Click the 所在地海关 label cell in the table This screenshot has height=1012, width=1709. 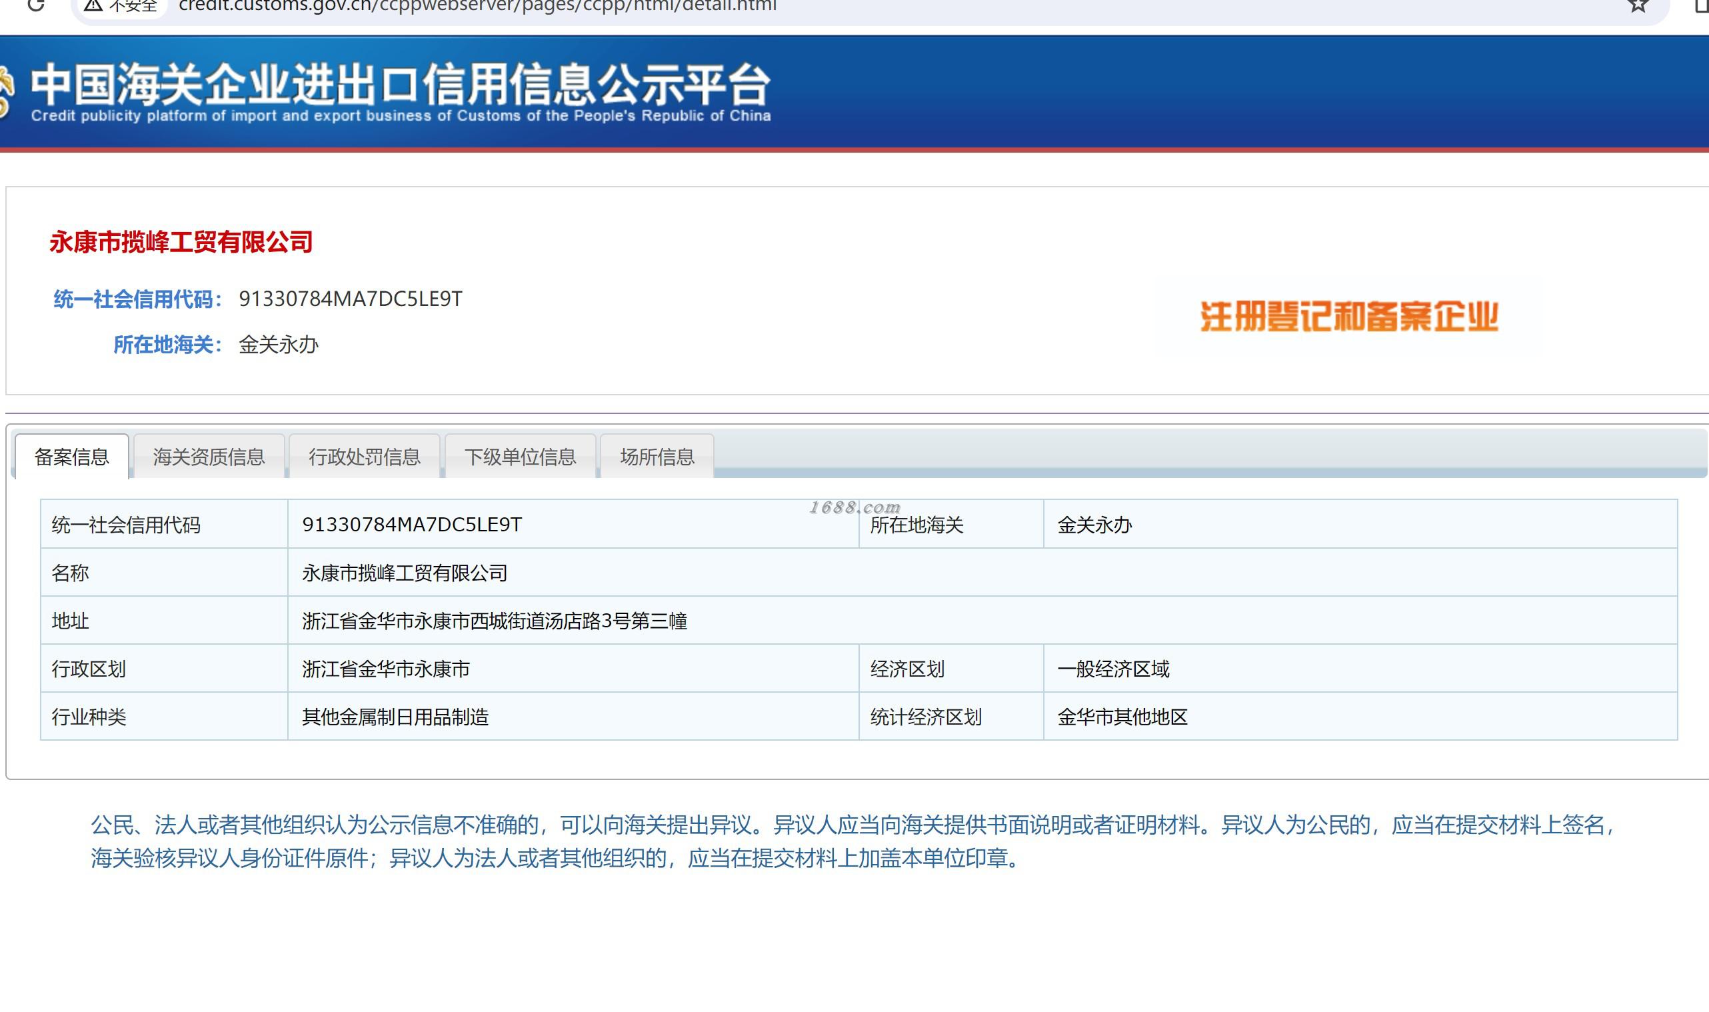click(951, 524)
